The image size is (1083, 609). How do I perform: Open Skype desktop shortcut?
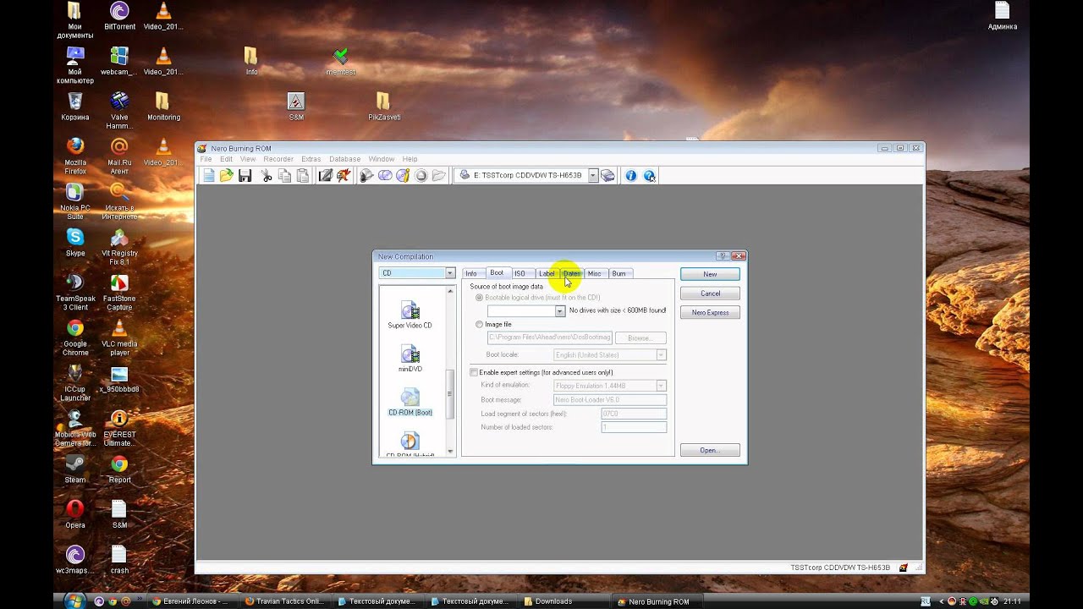point(75,243)
